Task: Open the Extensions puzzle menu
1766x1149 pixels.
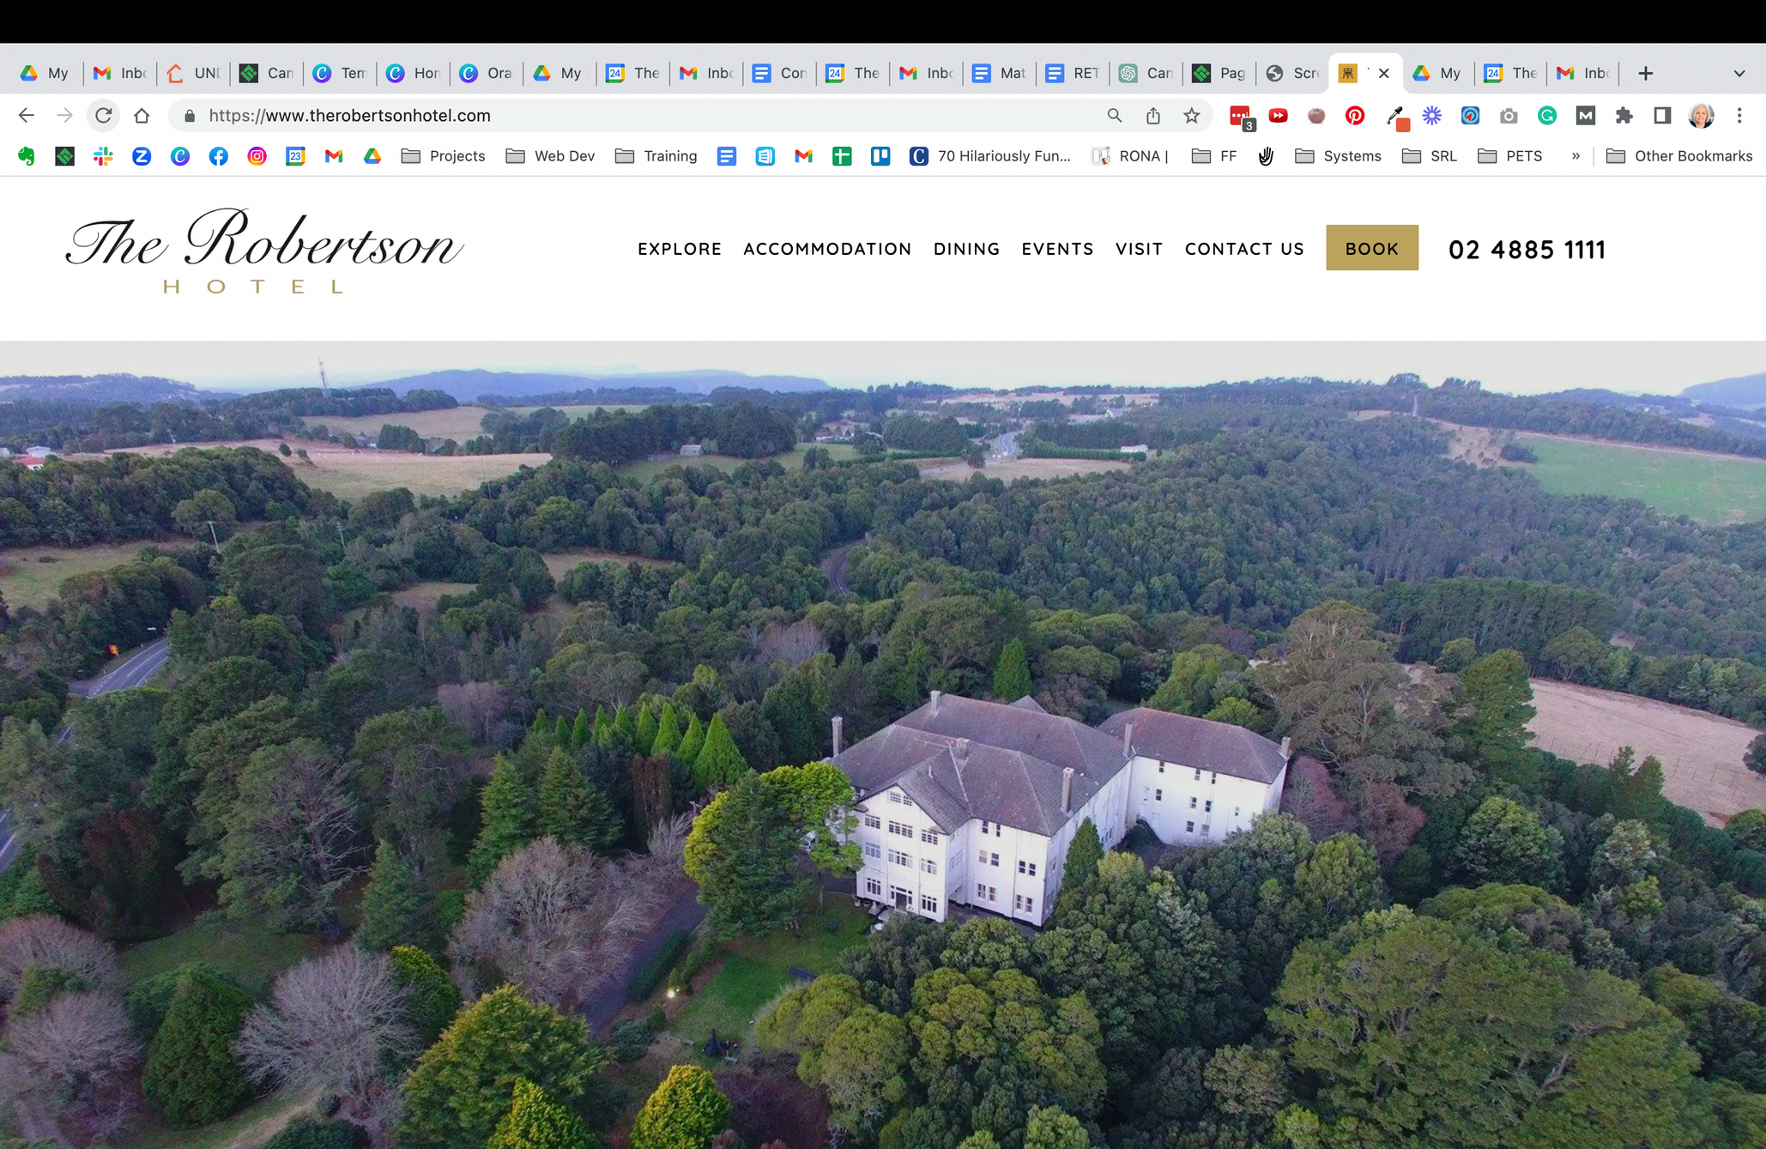Action: coord(1624,115)
